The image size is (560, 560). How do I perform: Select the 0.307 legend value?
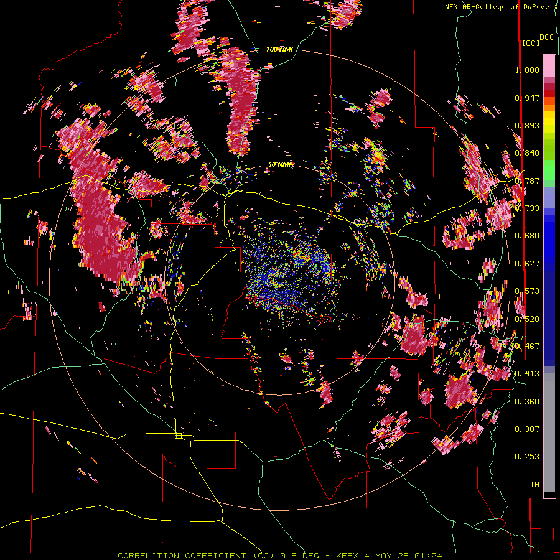coord(527,429)
